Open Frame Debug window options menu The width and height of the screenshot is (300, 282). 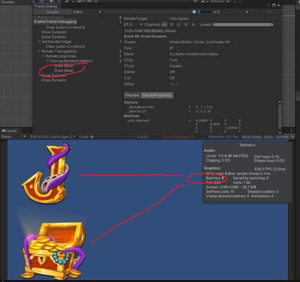point(268,6)
